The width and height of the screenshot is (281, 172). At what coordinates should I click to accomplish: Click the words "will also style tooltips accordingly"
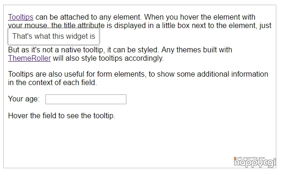108,58
